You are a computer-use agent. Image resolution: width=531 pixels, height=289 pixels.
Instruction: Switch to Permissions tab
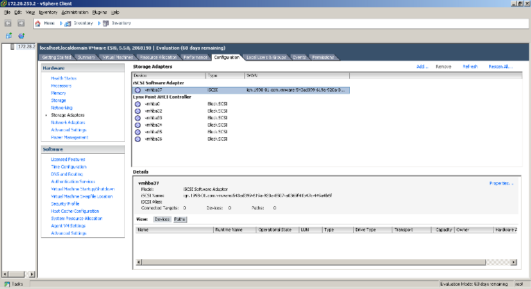[323, 58]
